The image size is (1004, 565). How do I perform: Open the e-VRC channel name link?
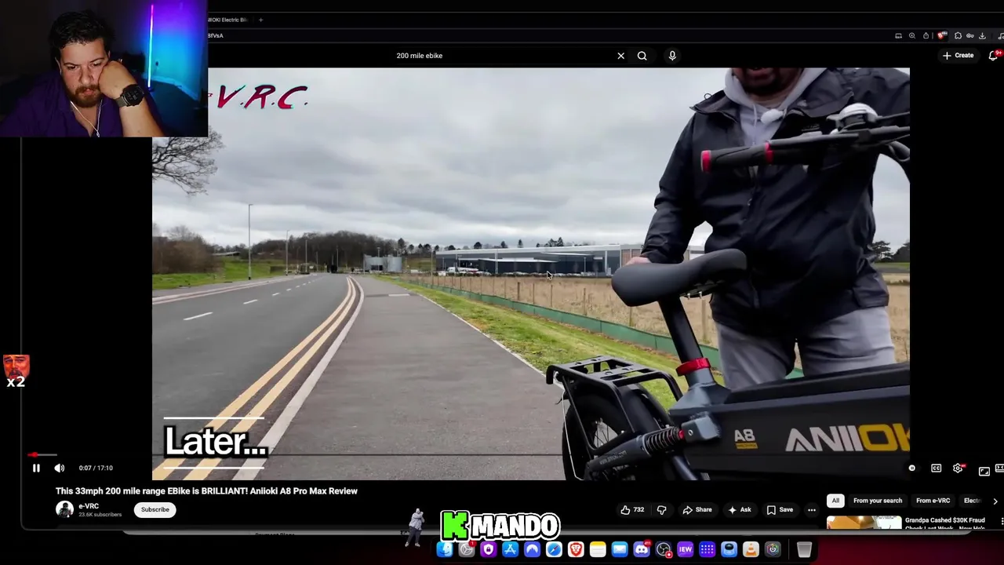[89, 506]
